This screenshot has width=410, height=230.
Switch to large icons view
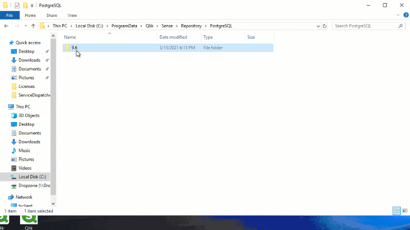(404, 211)
